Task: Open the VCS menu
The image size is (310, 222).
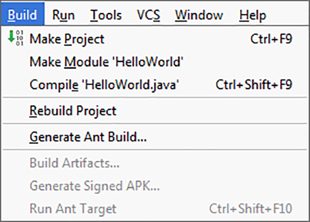Action: click(x=148, y=15)
